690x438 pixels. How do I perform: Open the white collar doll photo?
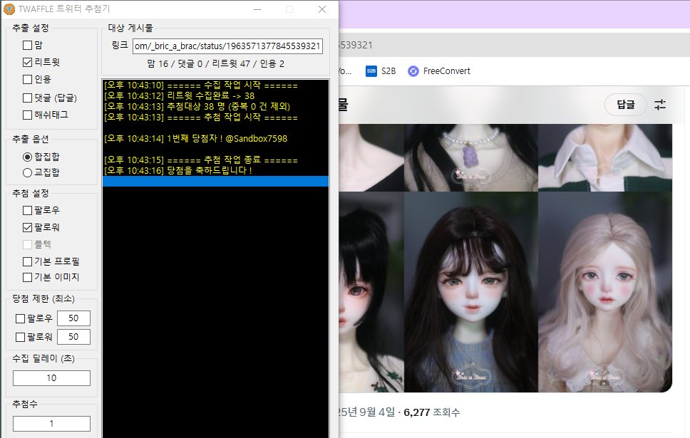[x=605, y=157]
